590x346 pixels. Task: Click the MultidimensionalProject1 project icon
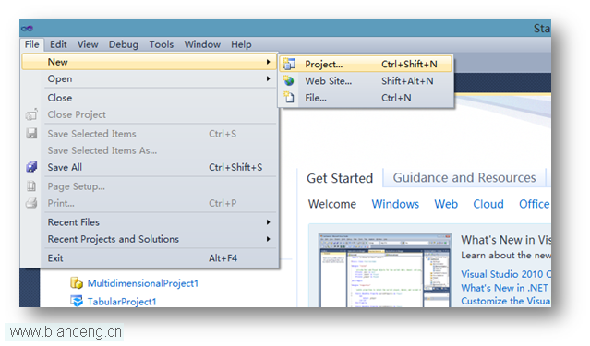tap(77, 283)
